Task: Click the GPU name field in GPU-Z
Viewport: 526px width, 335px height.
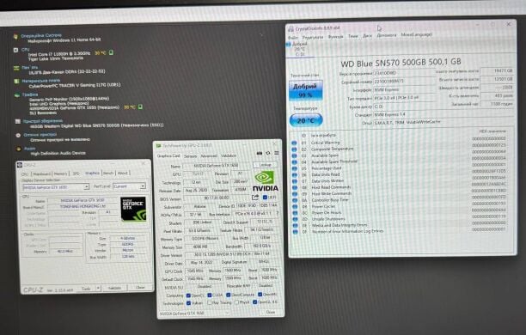Action: [217, 166]
